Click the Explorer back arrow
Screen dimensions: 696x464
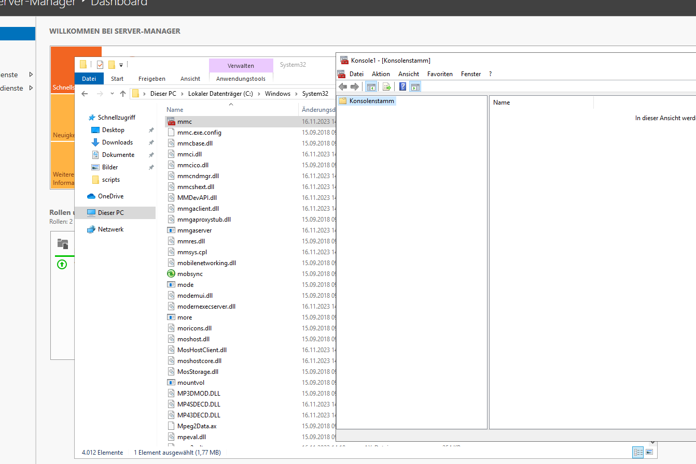coord(85,94)
